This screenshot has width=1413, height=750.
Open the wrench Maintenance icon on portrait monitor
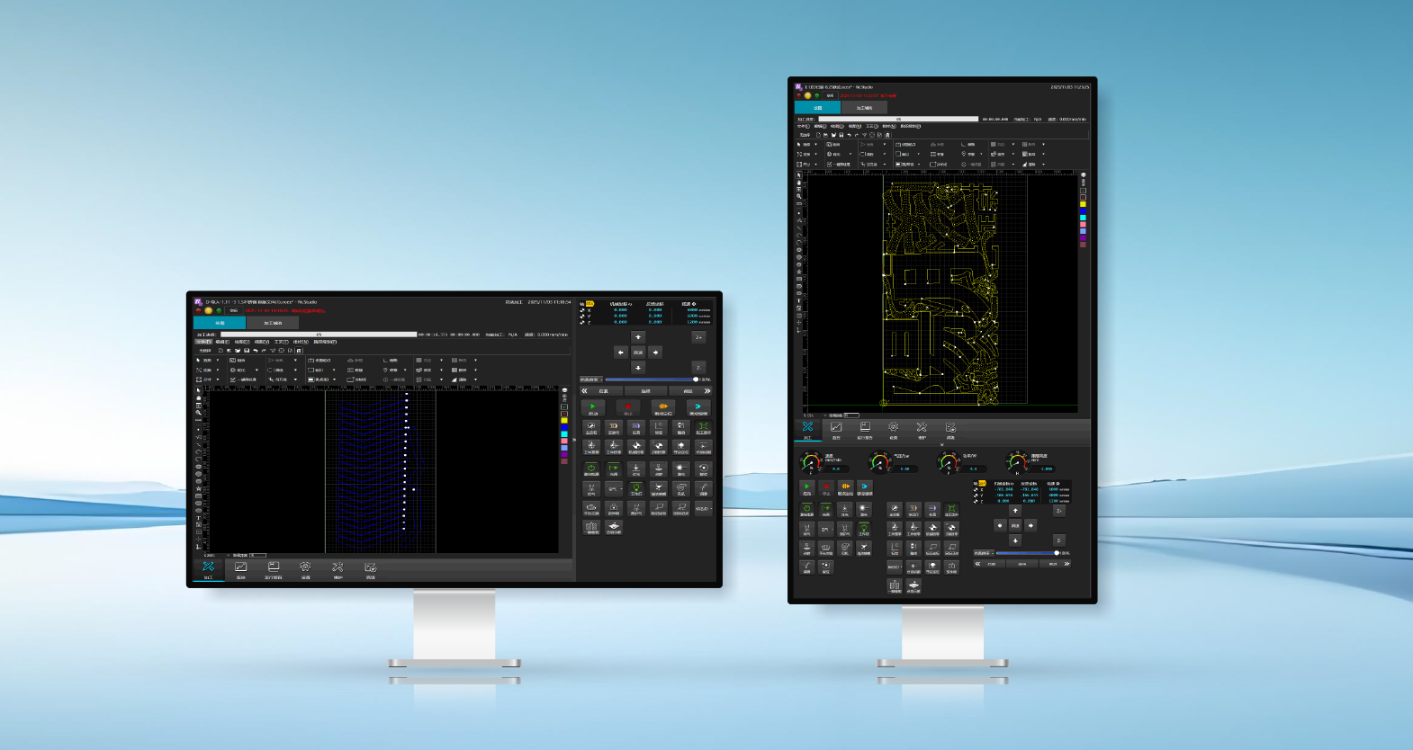(x=922, y=428)
